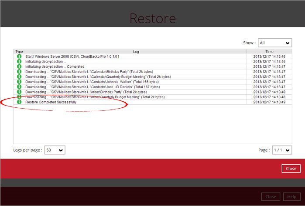Click the Time column header

pyautogui.click(x=269, y=52)
